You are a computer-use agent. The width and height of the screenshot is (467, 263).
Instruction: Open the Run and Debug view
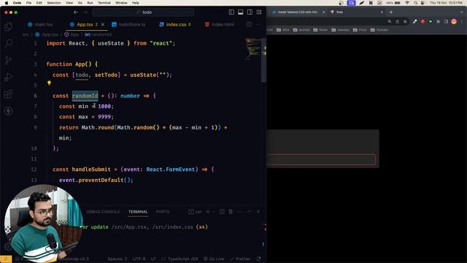pos(8,77)
